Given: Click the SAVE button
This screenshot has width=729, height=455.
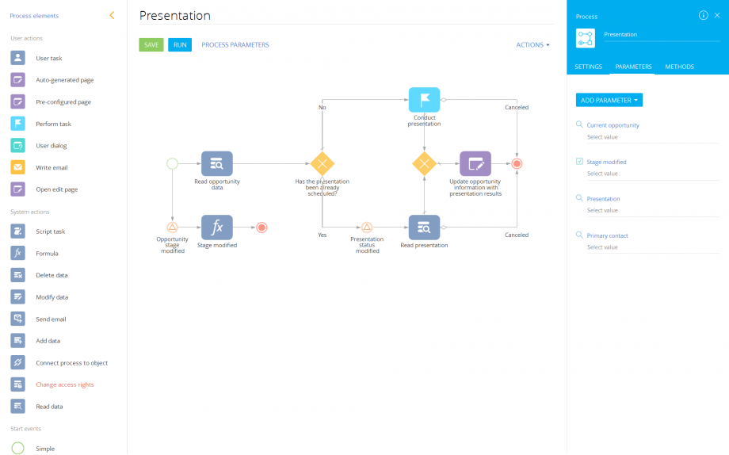Looking at the screenshot, I should (151, 44).
